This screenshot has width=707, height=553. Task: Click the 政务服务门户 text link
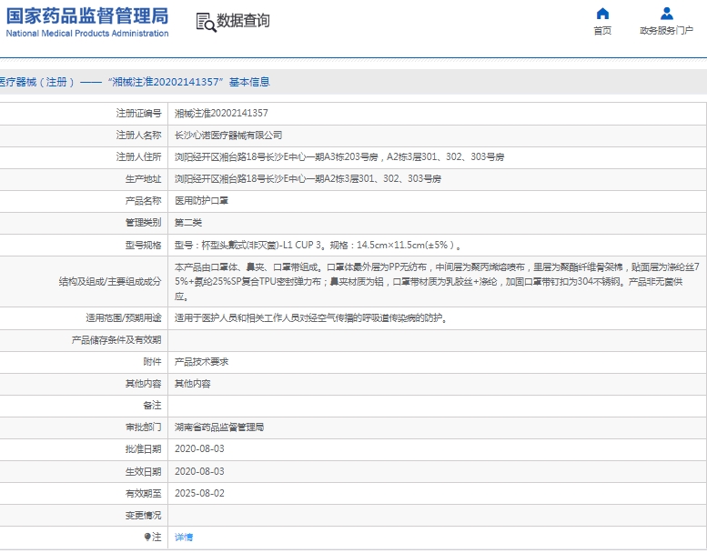[666, 30]
